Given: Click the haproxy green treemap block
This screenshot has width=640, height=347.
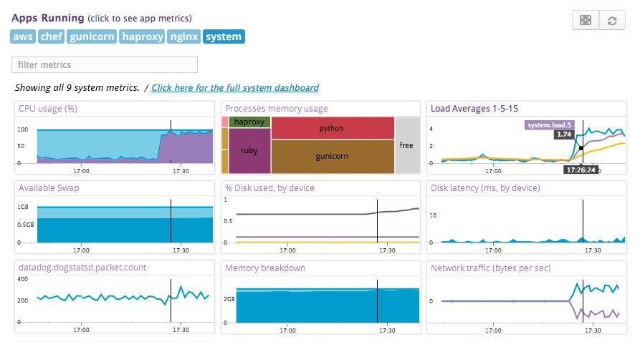Looking at the screenshot, I should coord(249,122).
